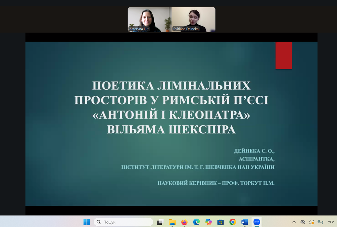Select Svitlana Deineka's video thumbnail

(x=193, y=19)
